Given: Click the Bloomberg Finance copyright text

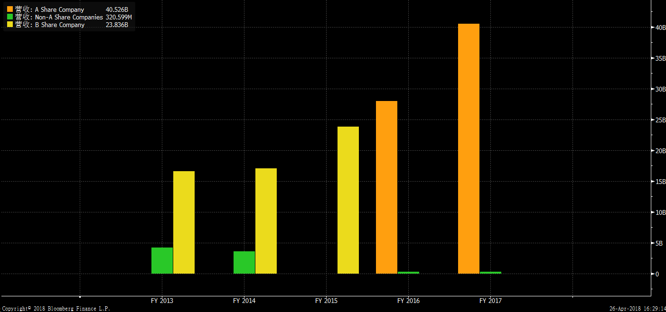Looking at the screenshot, I should 55,308.
